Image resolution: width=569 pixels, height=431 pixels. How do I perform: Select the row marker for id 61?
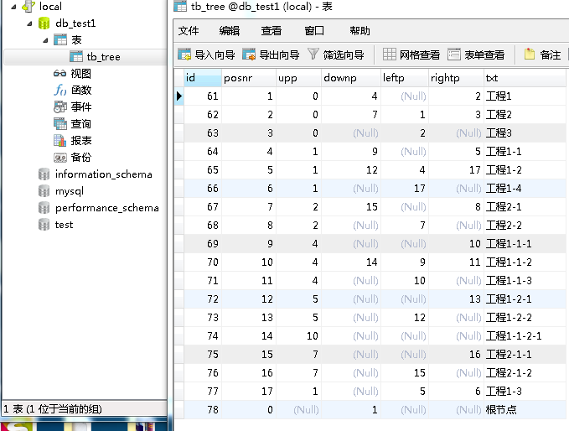coord(178,96)
